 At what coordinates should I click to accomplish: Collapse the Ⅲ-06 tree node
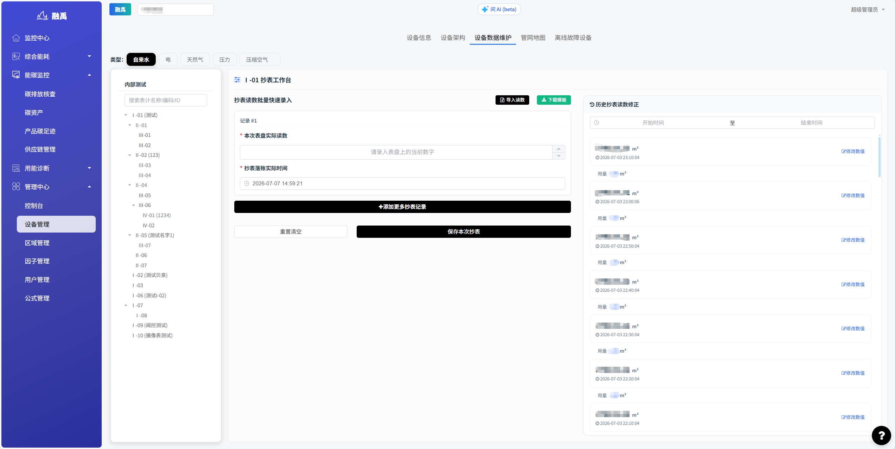134,205
